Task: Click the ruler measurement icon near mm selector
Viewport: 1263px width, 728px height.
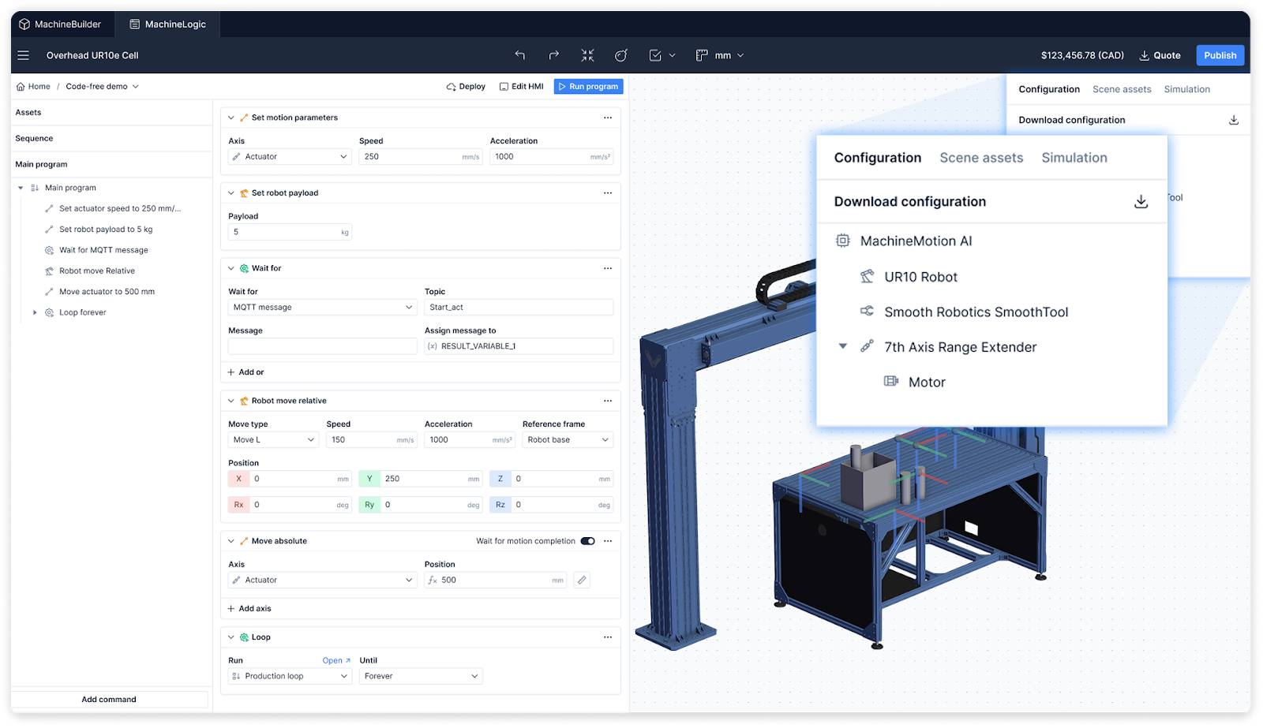Action: (701, 55)
